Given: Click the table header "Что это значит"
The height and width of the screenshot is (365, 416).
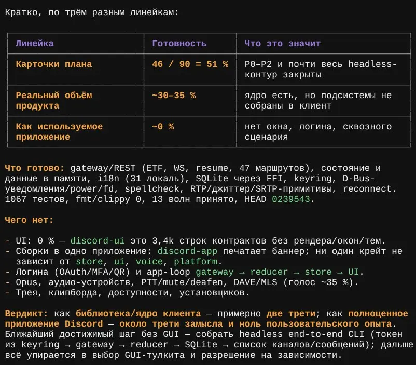Looking at the screenshot, I should pyautogui.click(x=283, y=43).
